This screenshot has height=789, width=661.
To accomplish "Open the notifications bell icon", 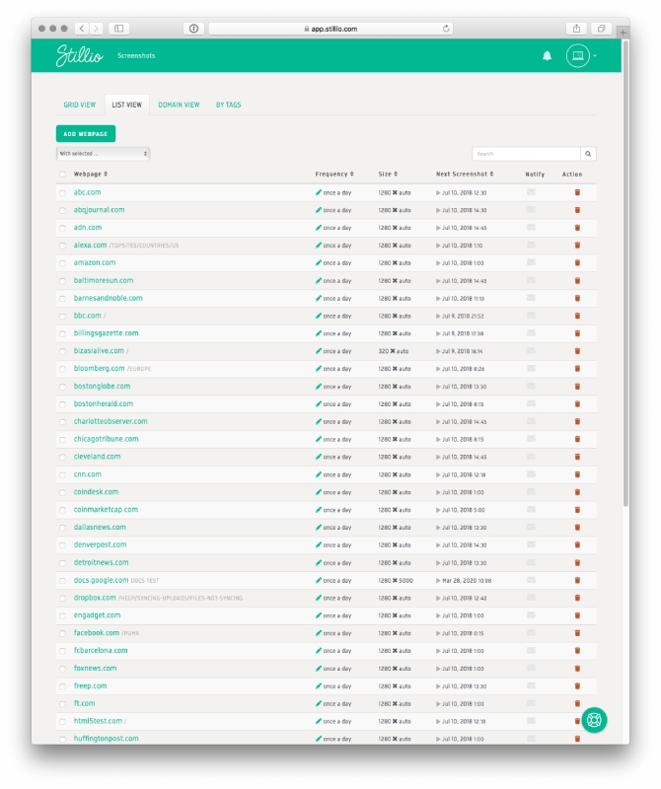I will pos(547,56).
